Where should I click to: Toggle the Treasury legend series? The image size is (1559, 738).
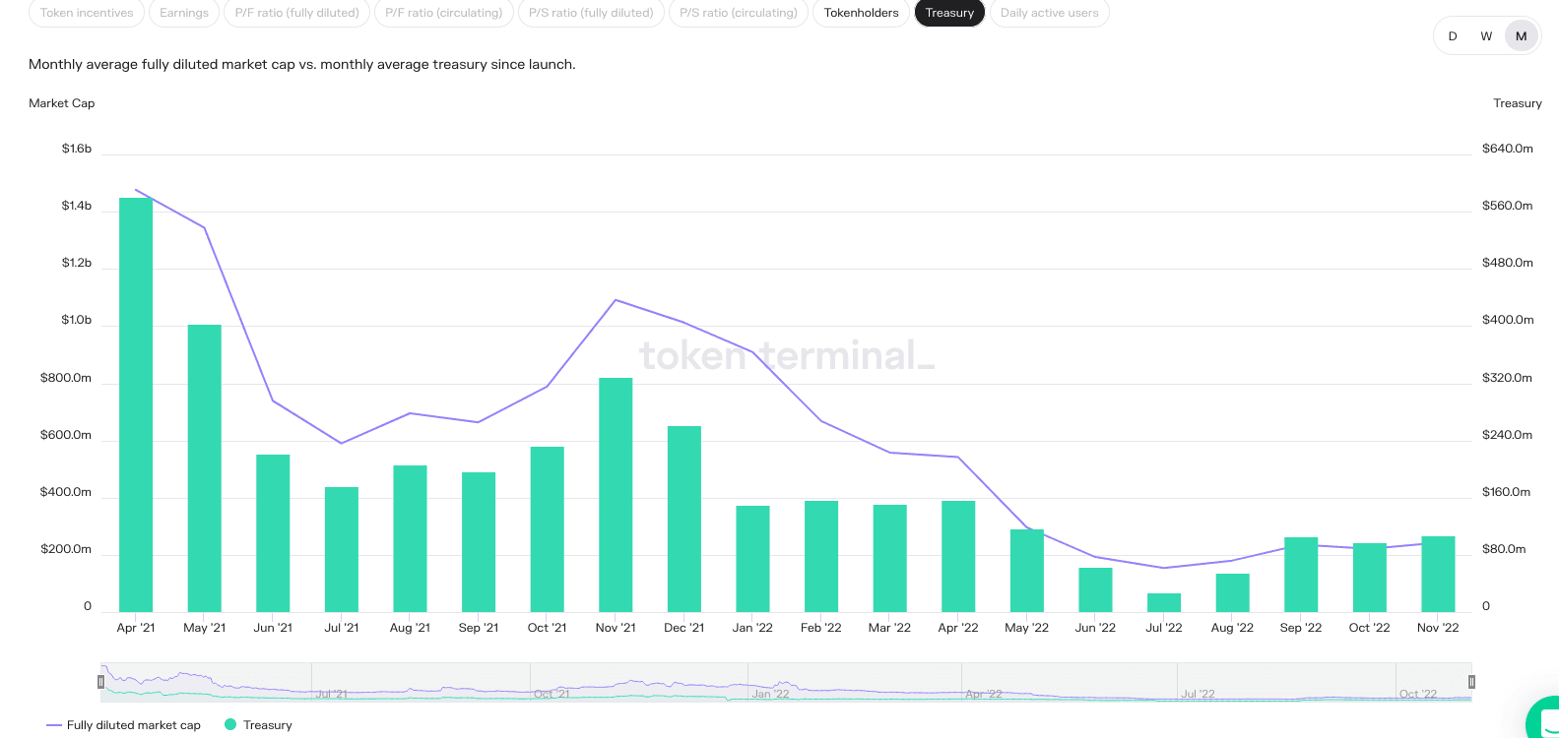[x=258, y=725]
